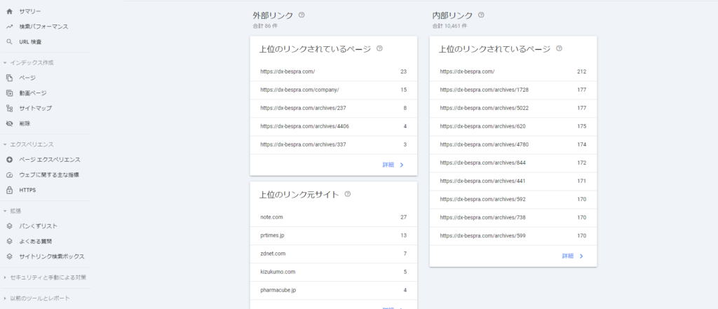718x309 pixels.
Task: Click the パンくずリスト layers icon
Action: [9, 226]
